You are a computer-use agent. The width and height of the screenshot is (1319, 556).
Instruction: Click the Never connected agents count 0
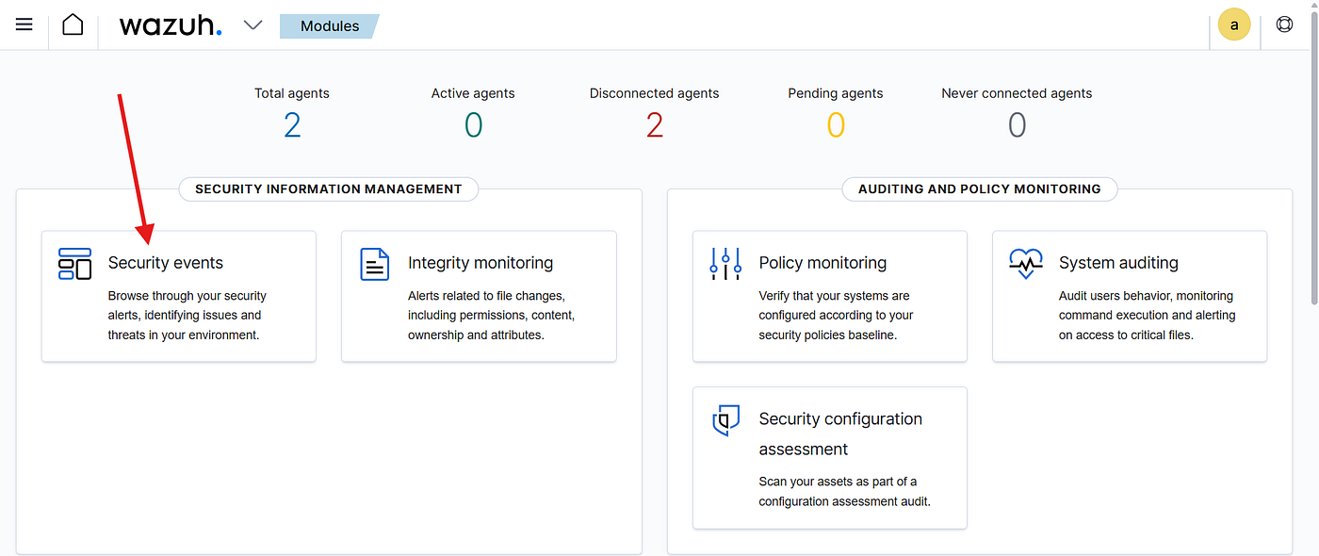tap(1017, 125)
